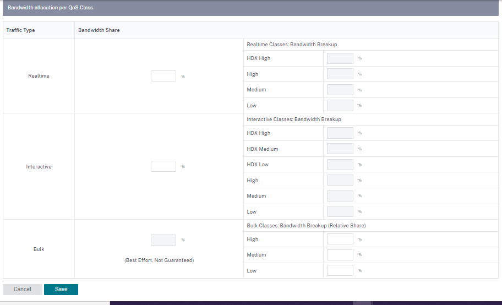Click '(Best Effort, Not Guaranteed)' note

tap(159, 260)
